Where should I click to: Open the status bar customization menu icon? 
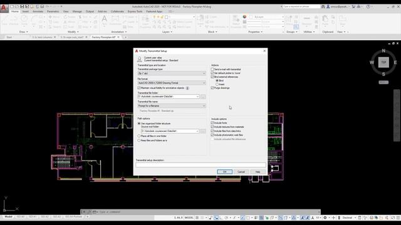point(398,217)
